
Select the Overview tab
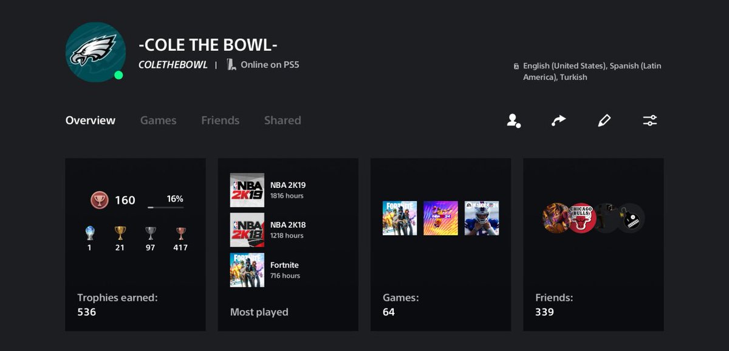coord(91,120)
